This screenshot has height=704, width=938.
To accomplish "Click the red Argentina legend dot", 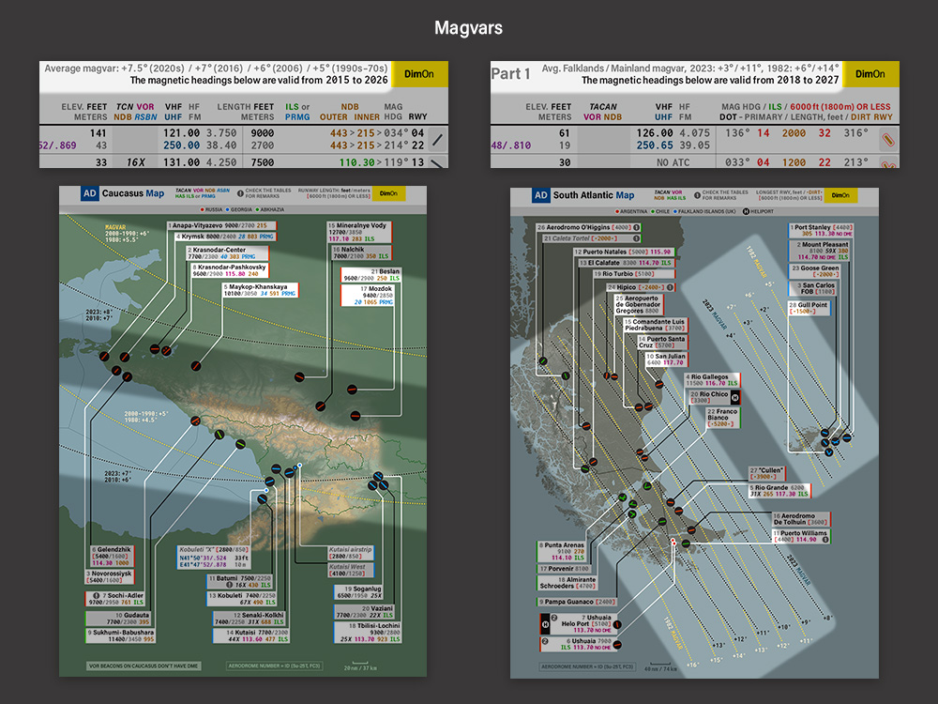I will click(x=617, y=211).
